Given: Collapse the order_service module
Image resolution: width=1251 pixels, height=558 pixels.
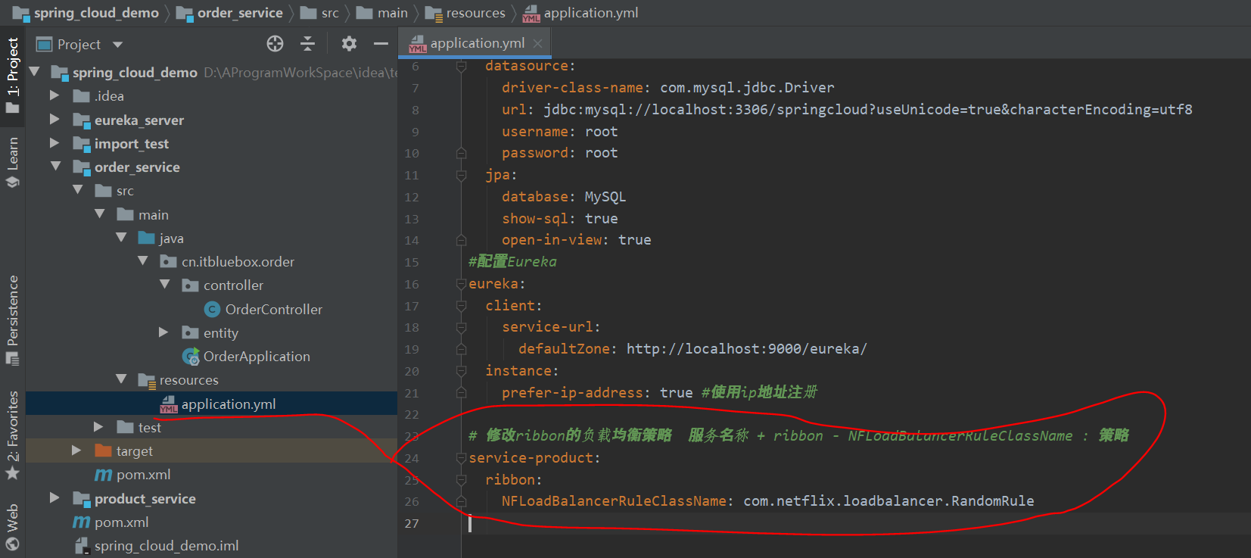Looking at the screenshot, I should (x=55, y=167).
